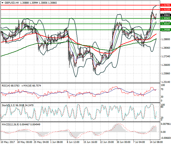Click the 7 Jul 04:00 time label
The height and width of the screenshot is (145, 171).
click(x=139, y=142)
